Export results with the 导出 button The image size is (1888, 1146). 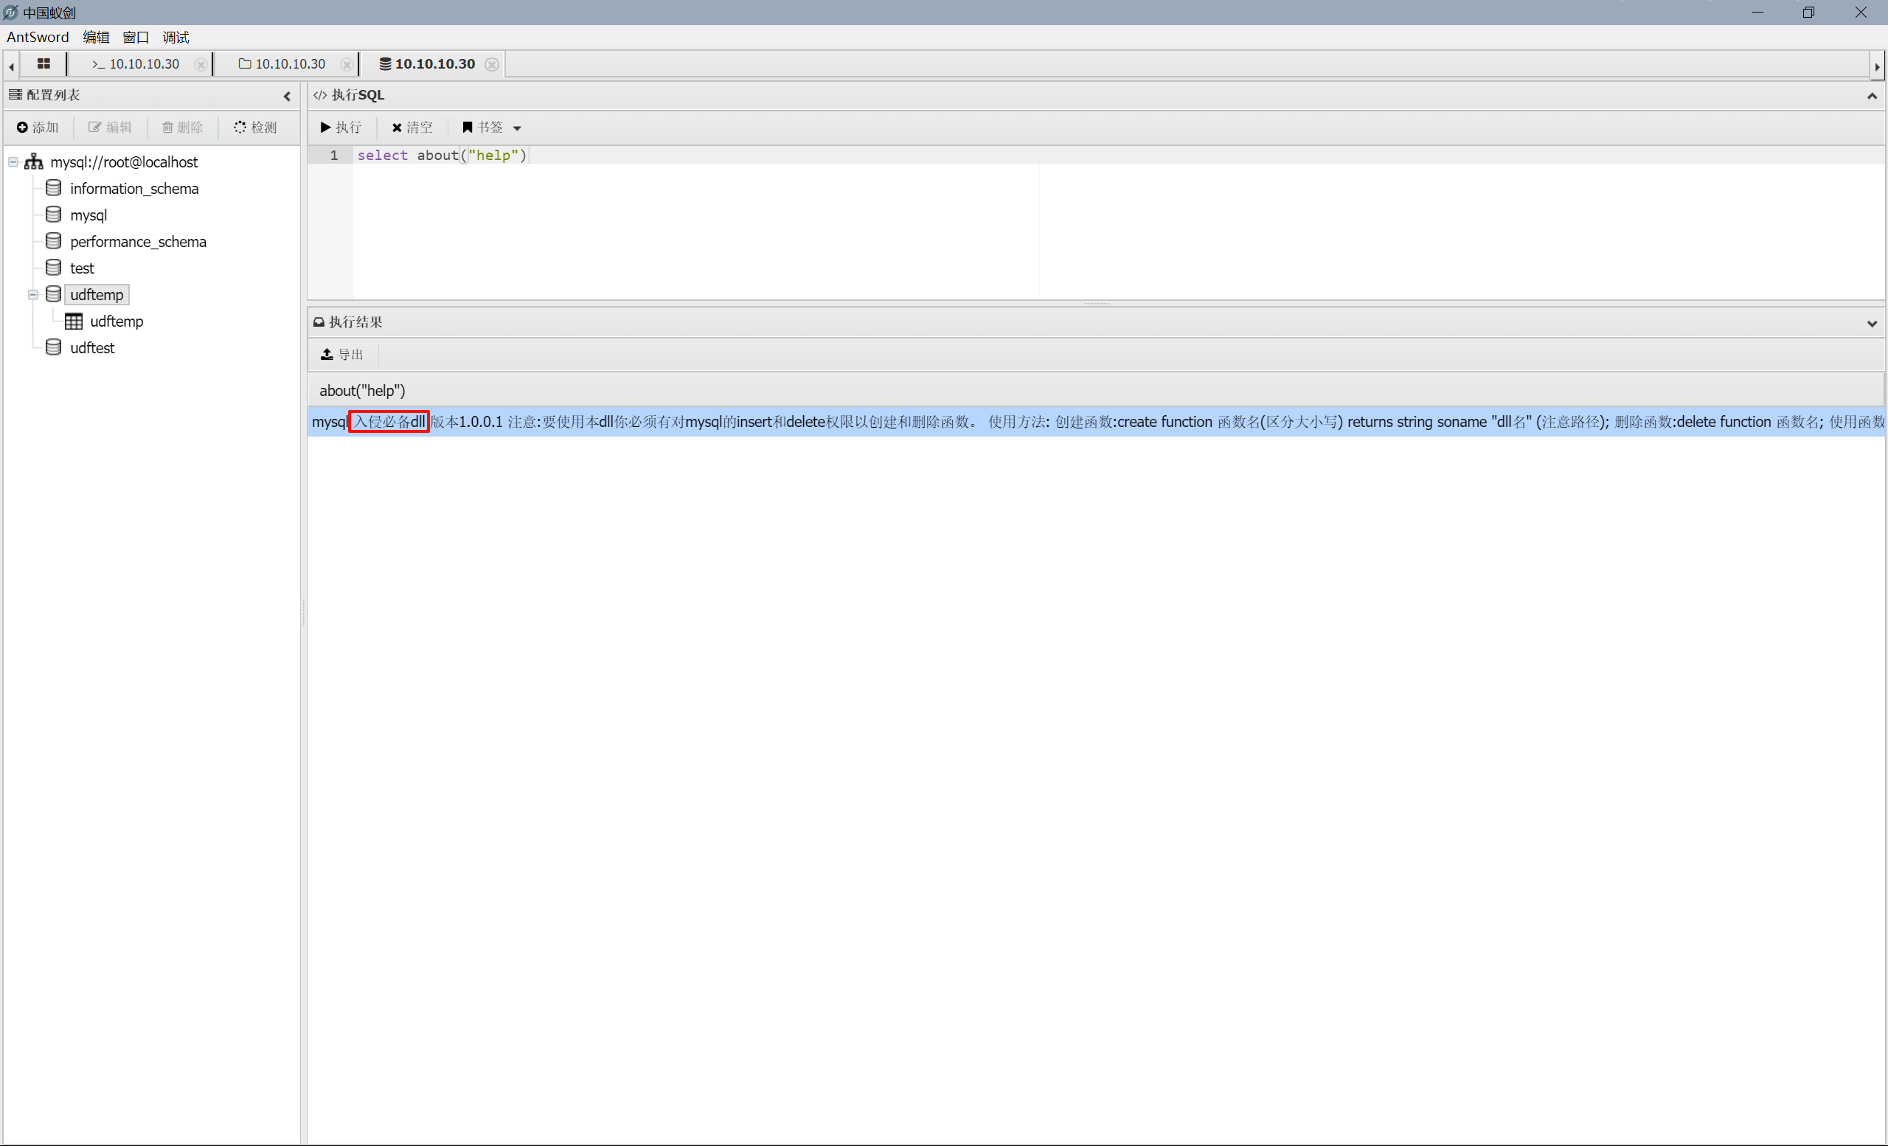pos(341,354)
